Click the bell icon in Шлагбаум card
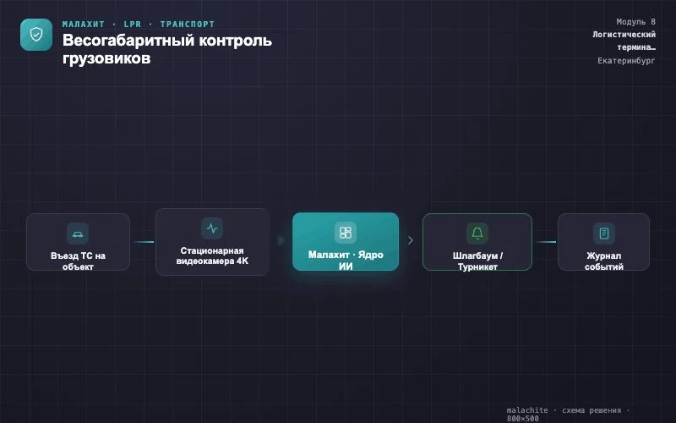The width and height of the screenshot is (676, 423). [x=477, y=233]
